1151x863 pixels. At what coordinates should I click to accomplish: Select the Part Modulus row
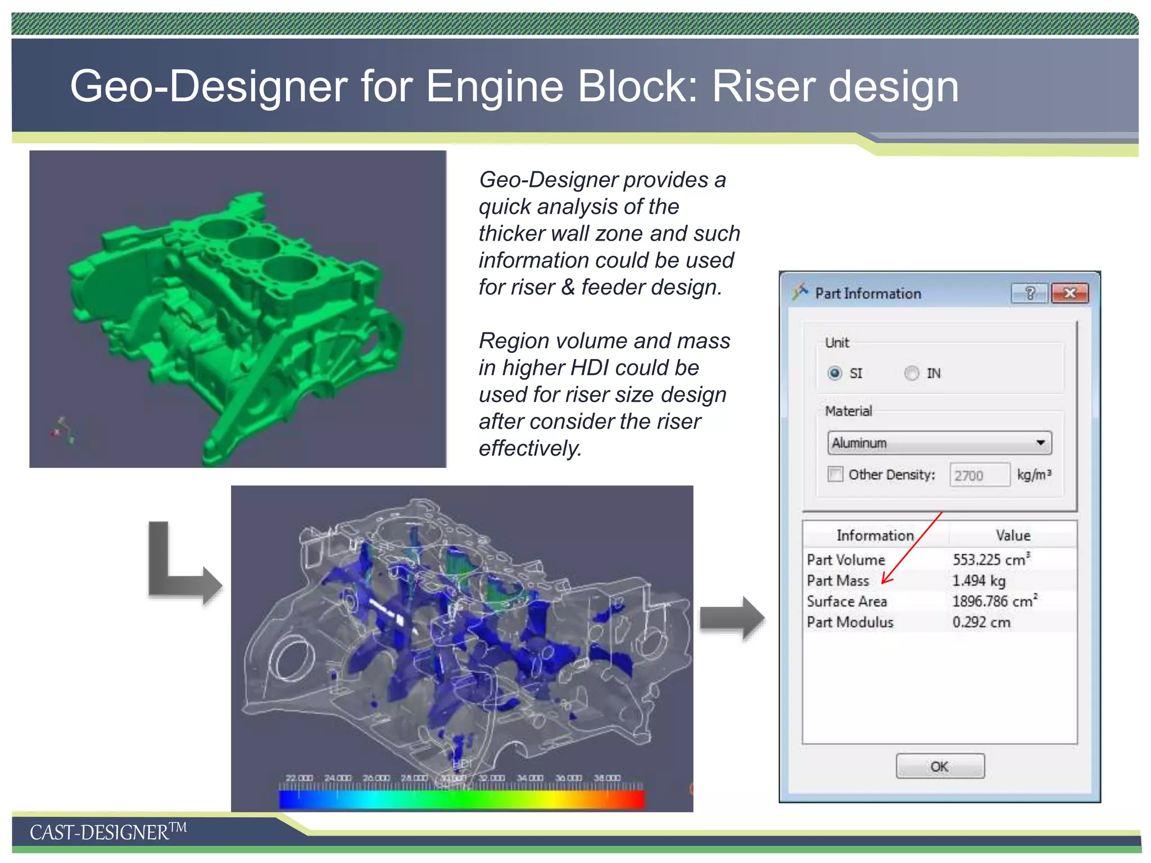[x=940, y=622]
